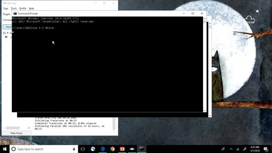Close the Zenmap window
The width and height of the screenshot is (272, 153).
(x=113, y=3)
